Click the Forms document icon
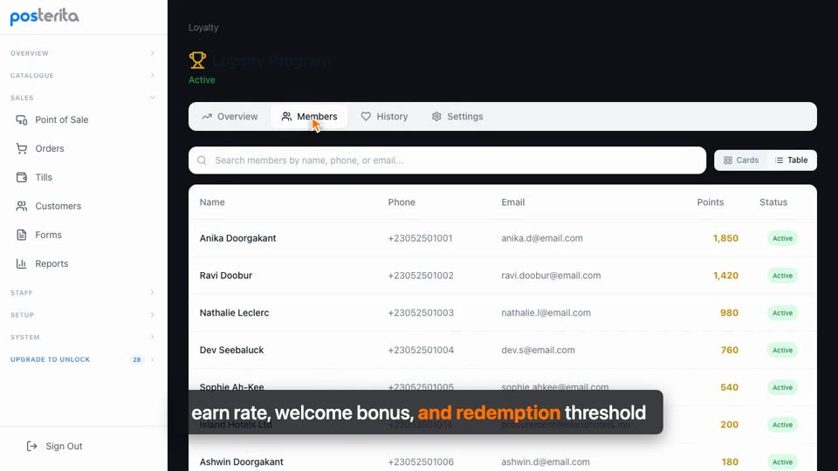Screen dimensions: 838x471 pyautogui.click(x=21, y=235)
